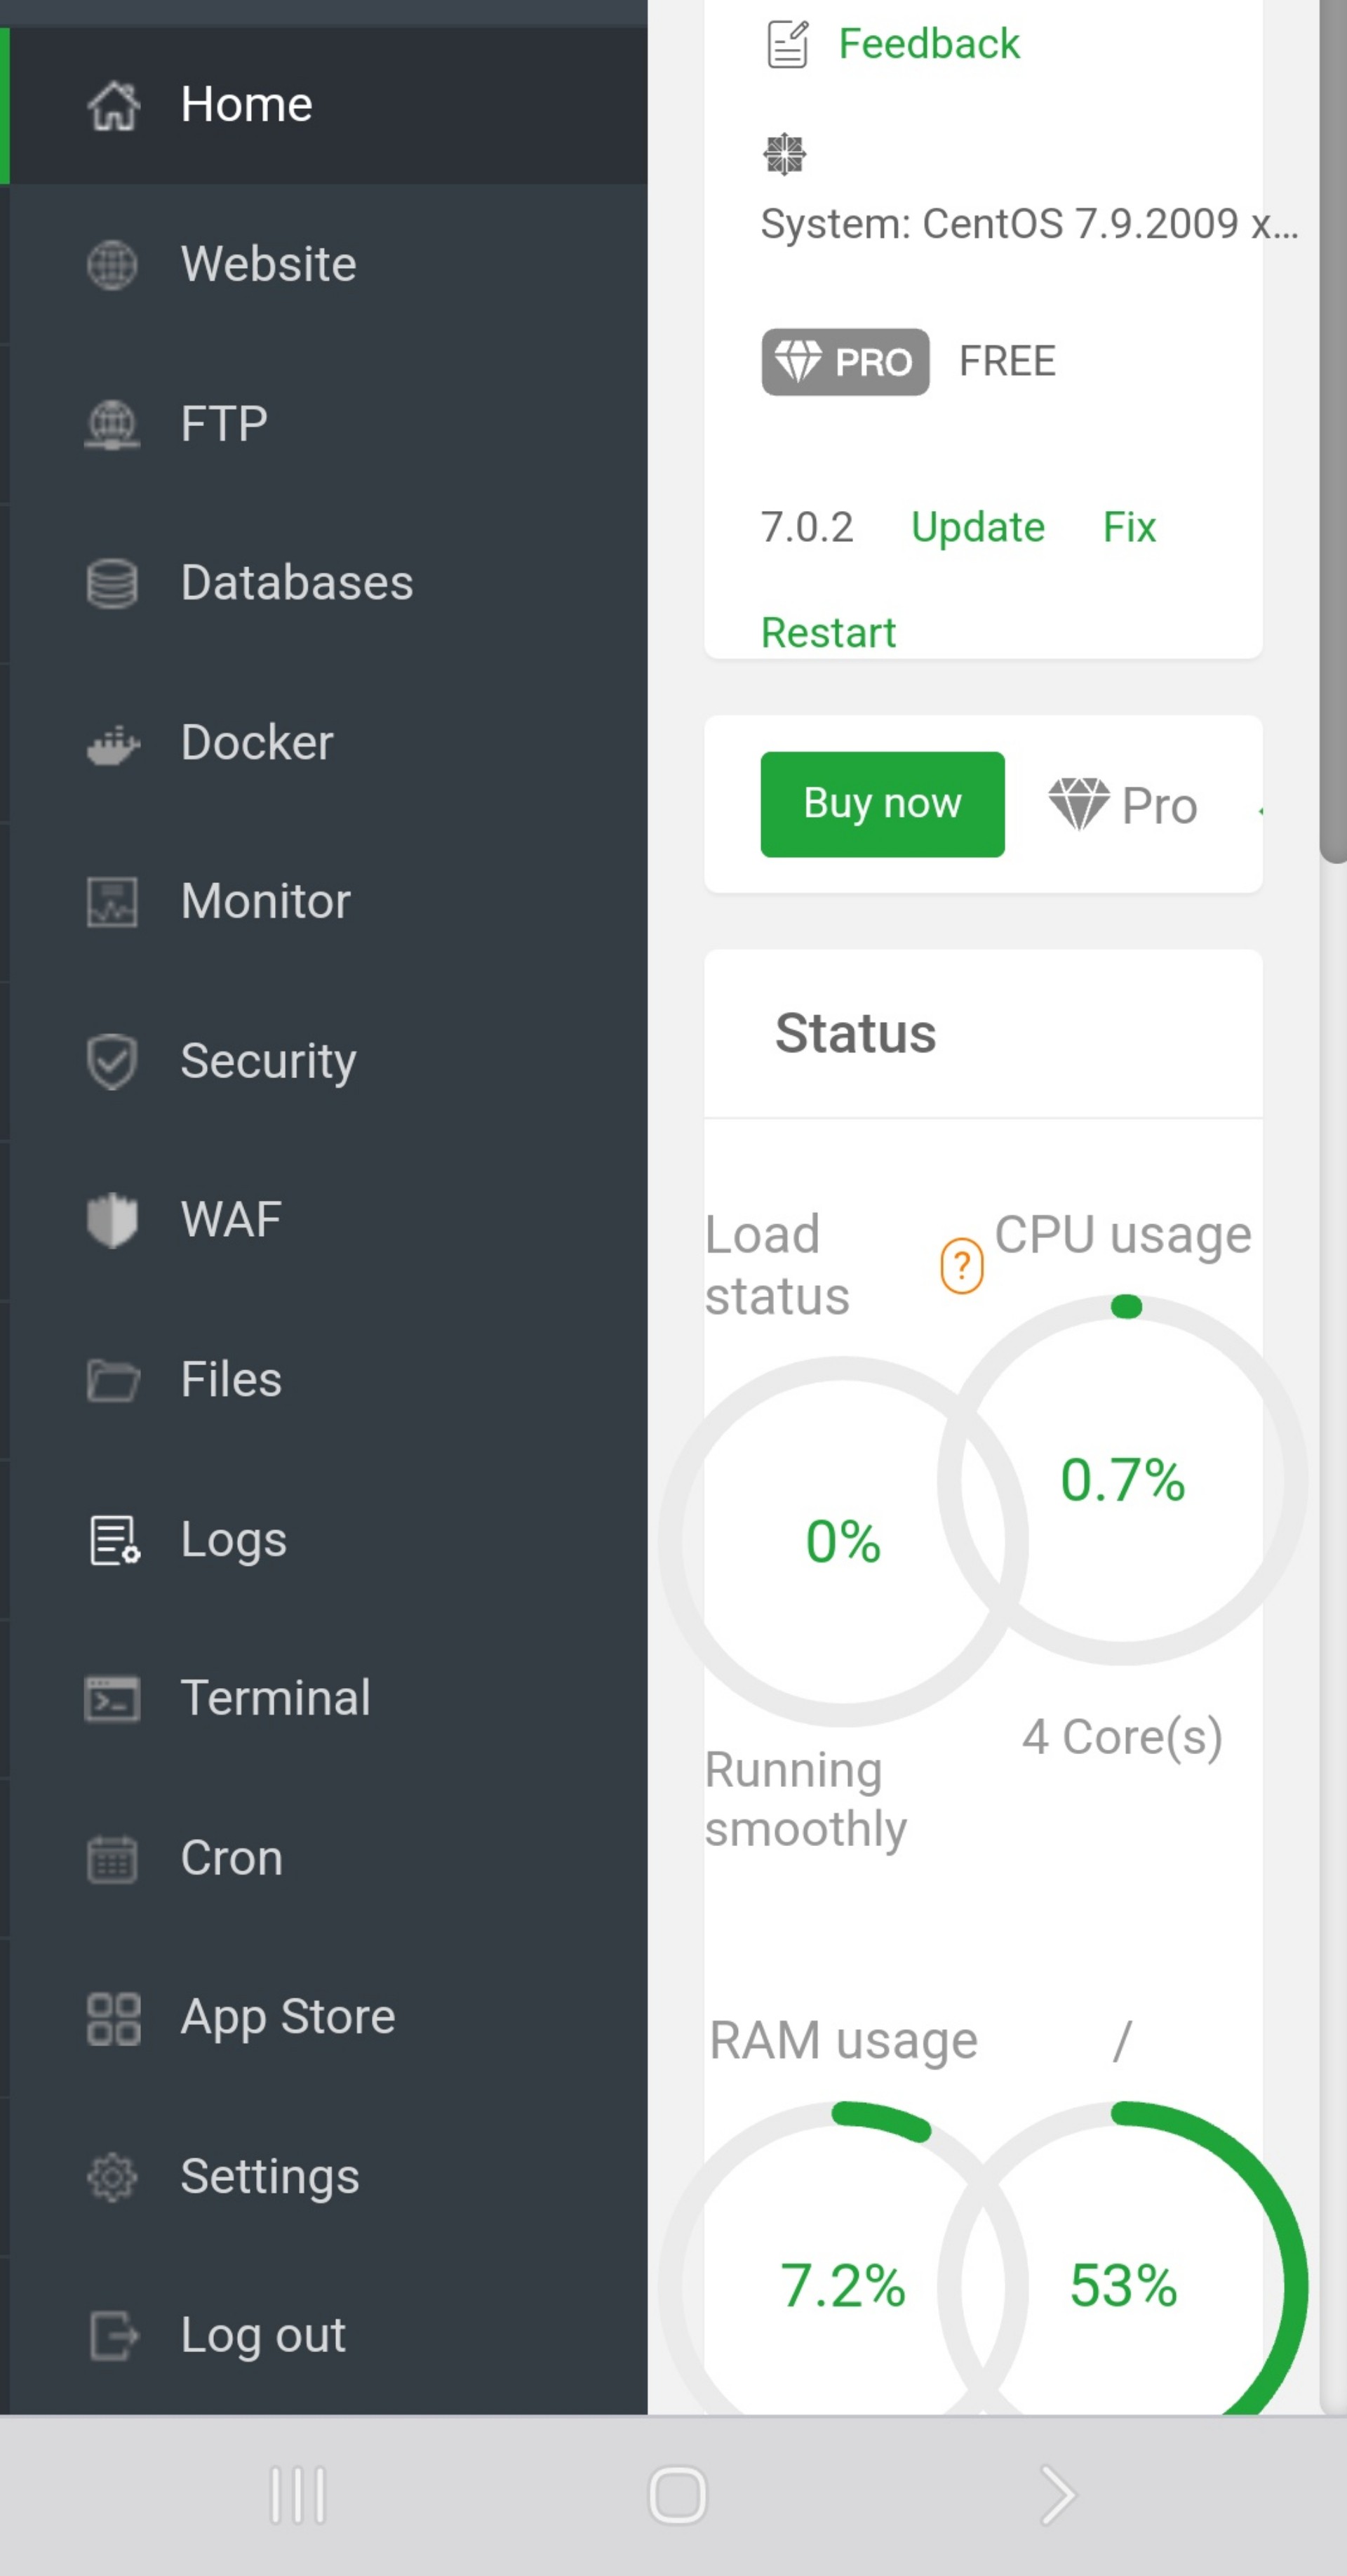
Task: Open Docker via its whale icon
Action: tap(113, 743)
